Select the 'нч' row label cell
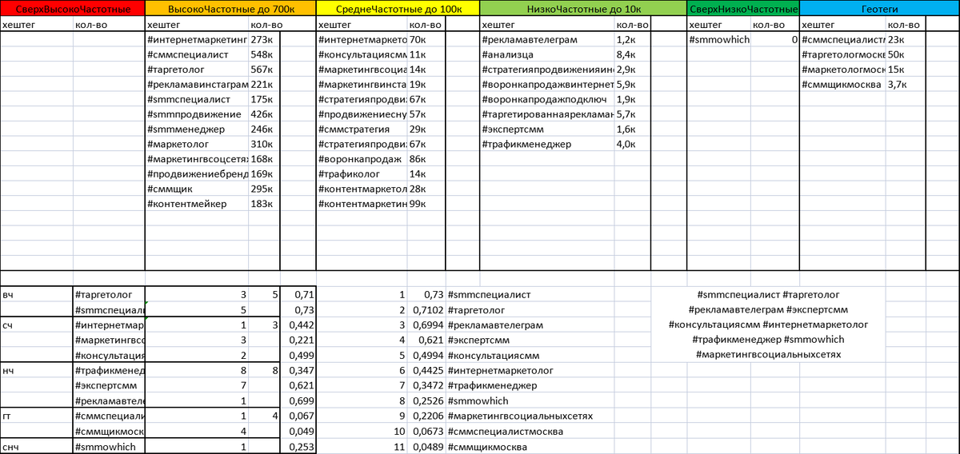960x454 pixels. tap(36, 371)
